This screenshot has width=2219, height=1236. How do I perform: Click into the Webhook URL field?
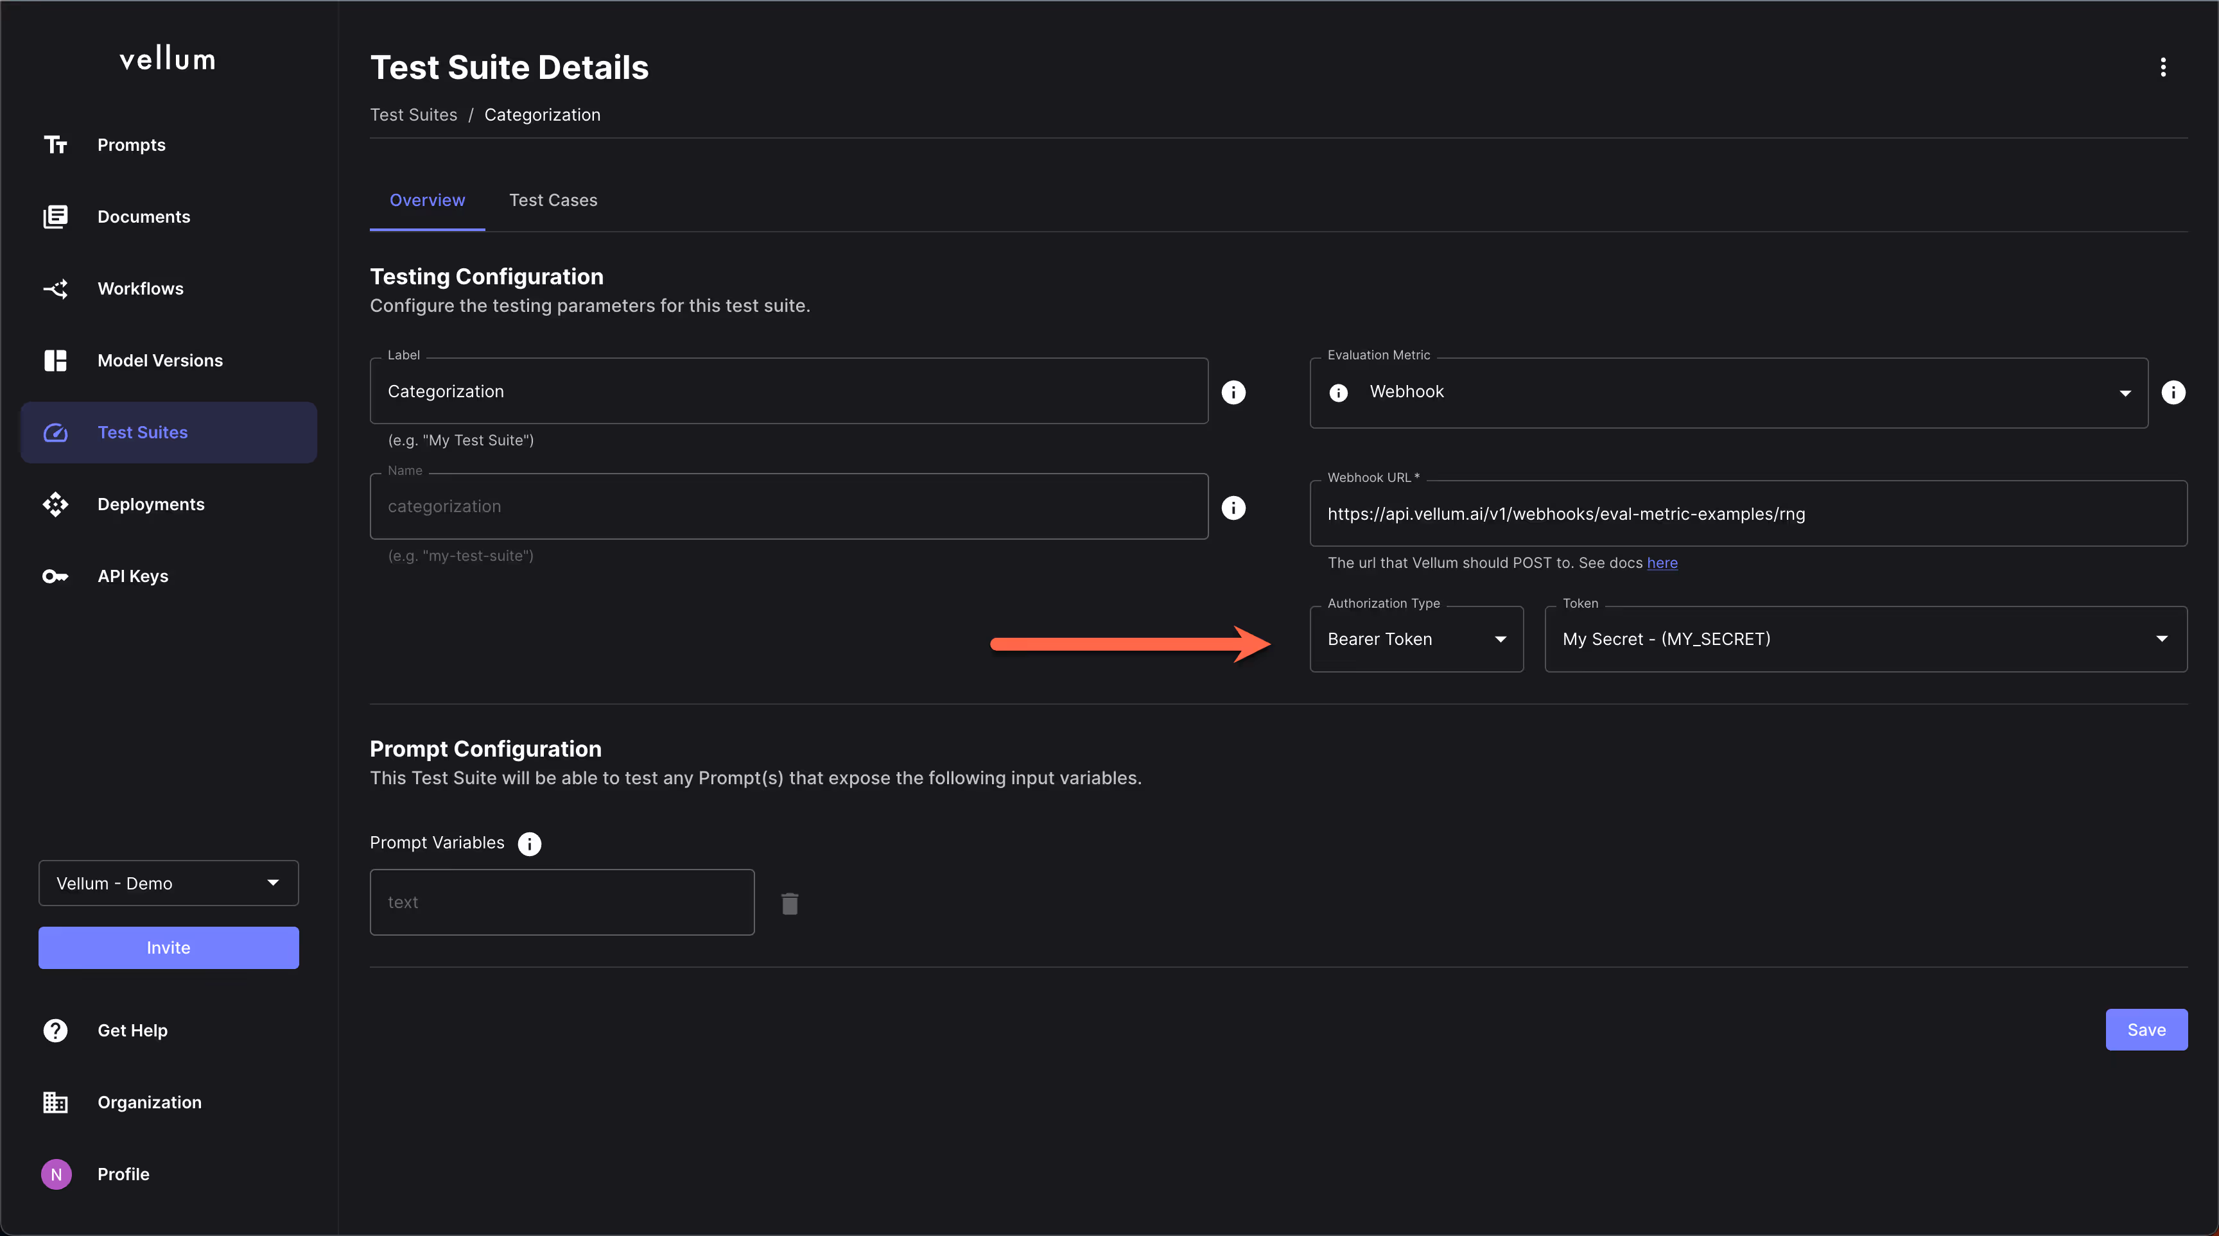click(x=1747, y=514)
